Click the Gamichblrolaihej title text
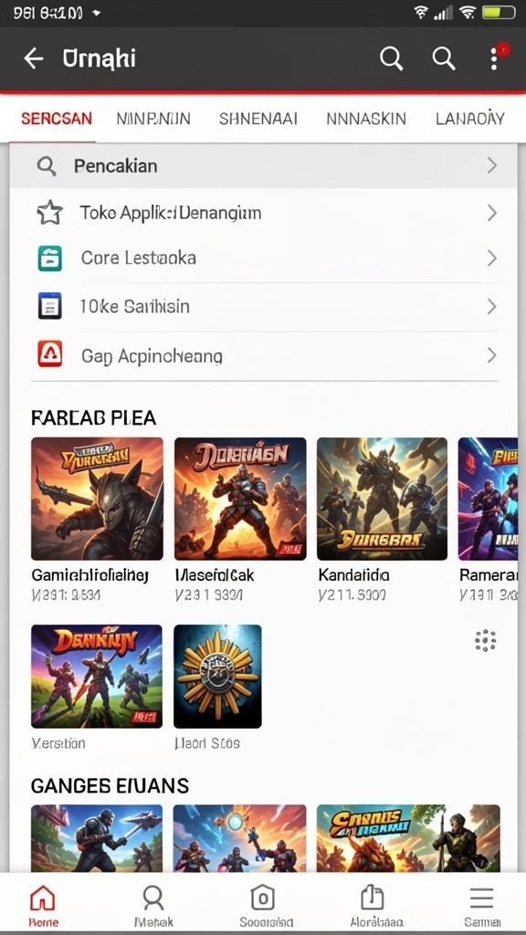This screenshot has width=526, height=935. (x=90, y=575)
